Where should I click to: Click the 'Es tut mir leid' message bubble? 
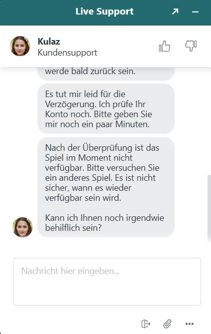106,109
